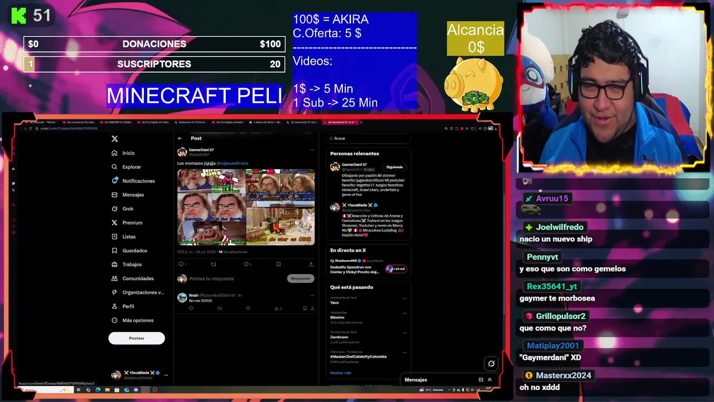The height and width of the screenshot is (402, 714).
Task: Click the +10 mil listeners badge
Action: click(395, 269)
